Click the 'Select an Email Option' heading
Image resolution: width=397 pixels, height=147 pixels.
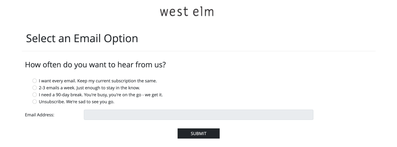point(82,39)
